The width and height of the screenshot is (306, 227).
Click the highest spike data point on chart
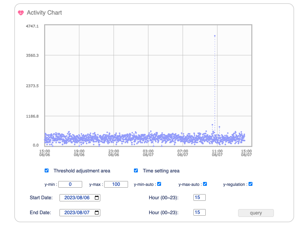215,36
